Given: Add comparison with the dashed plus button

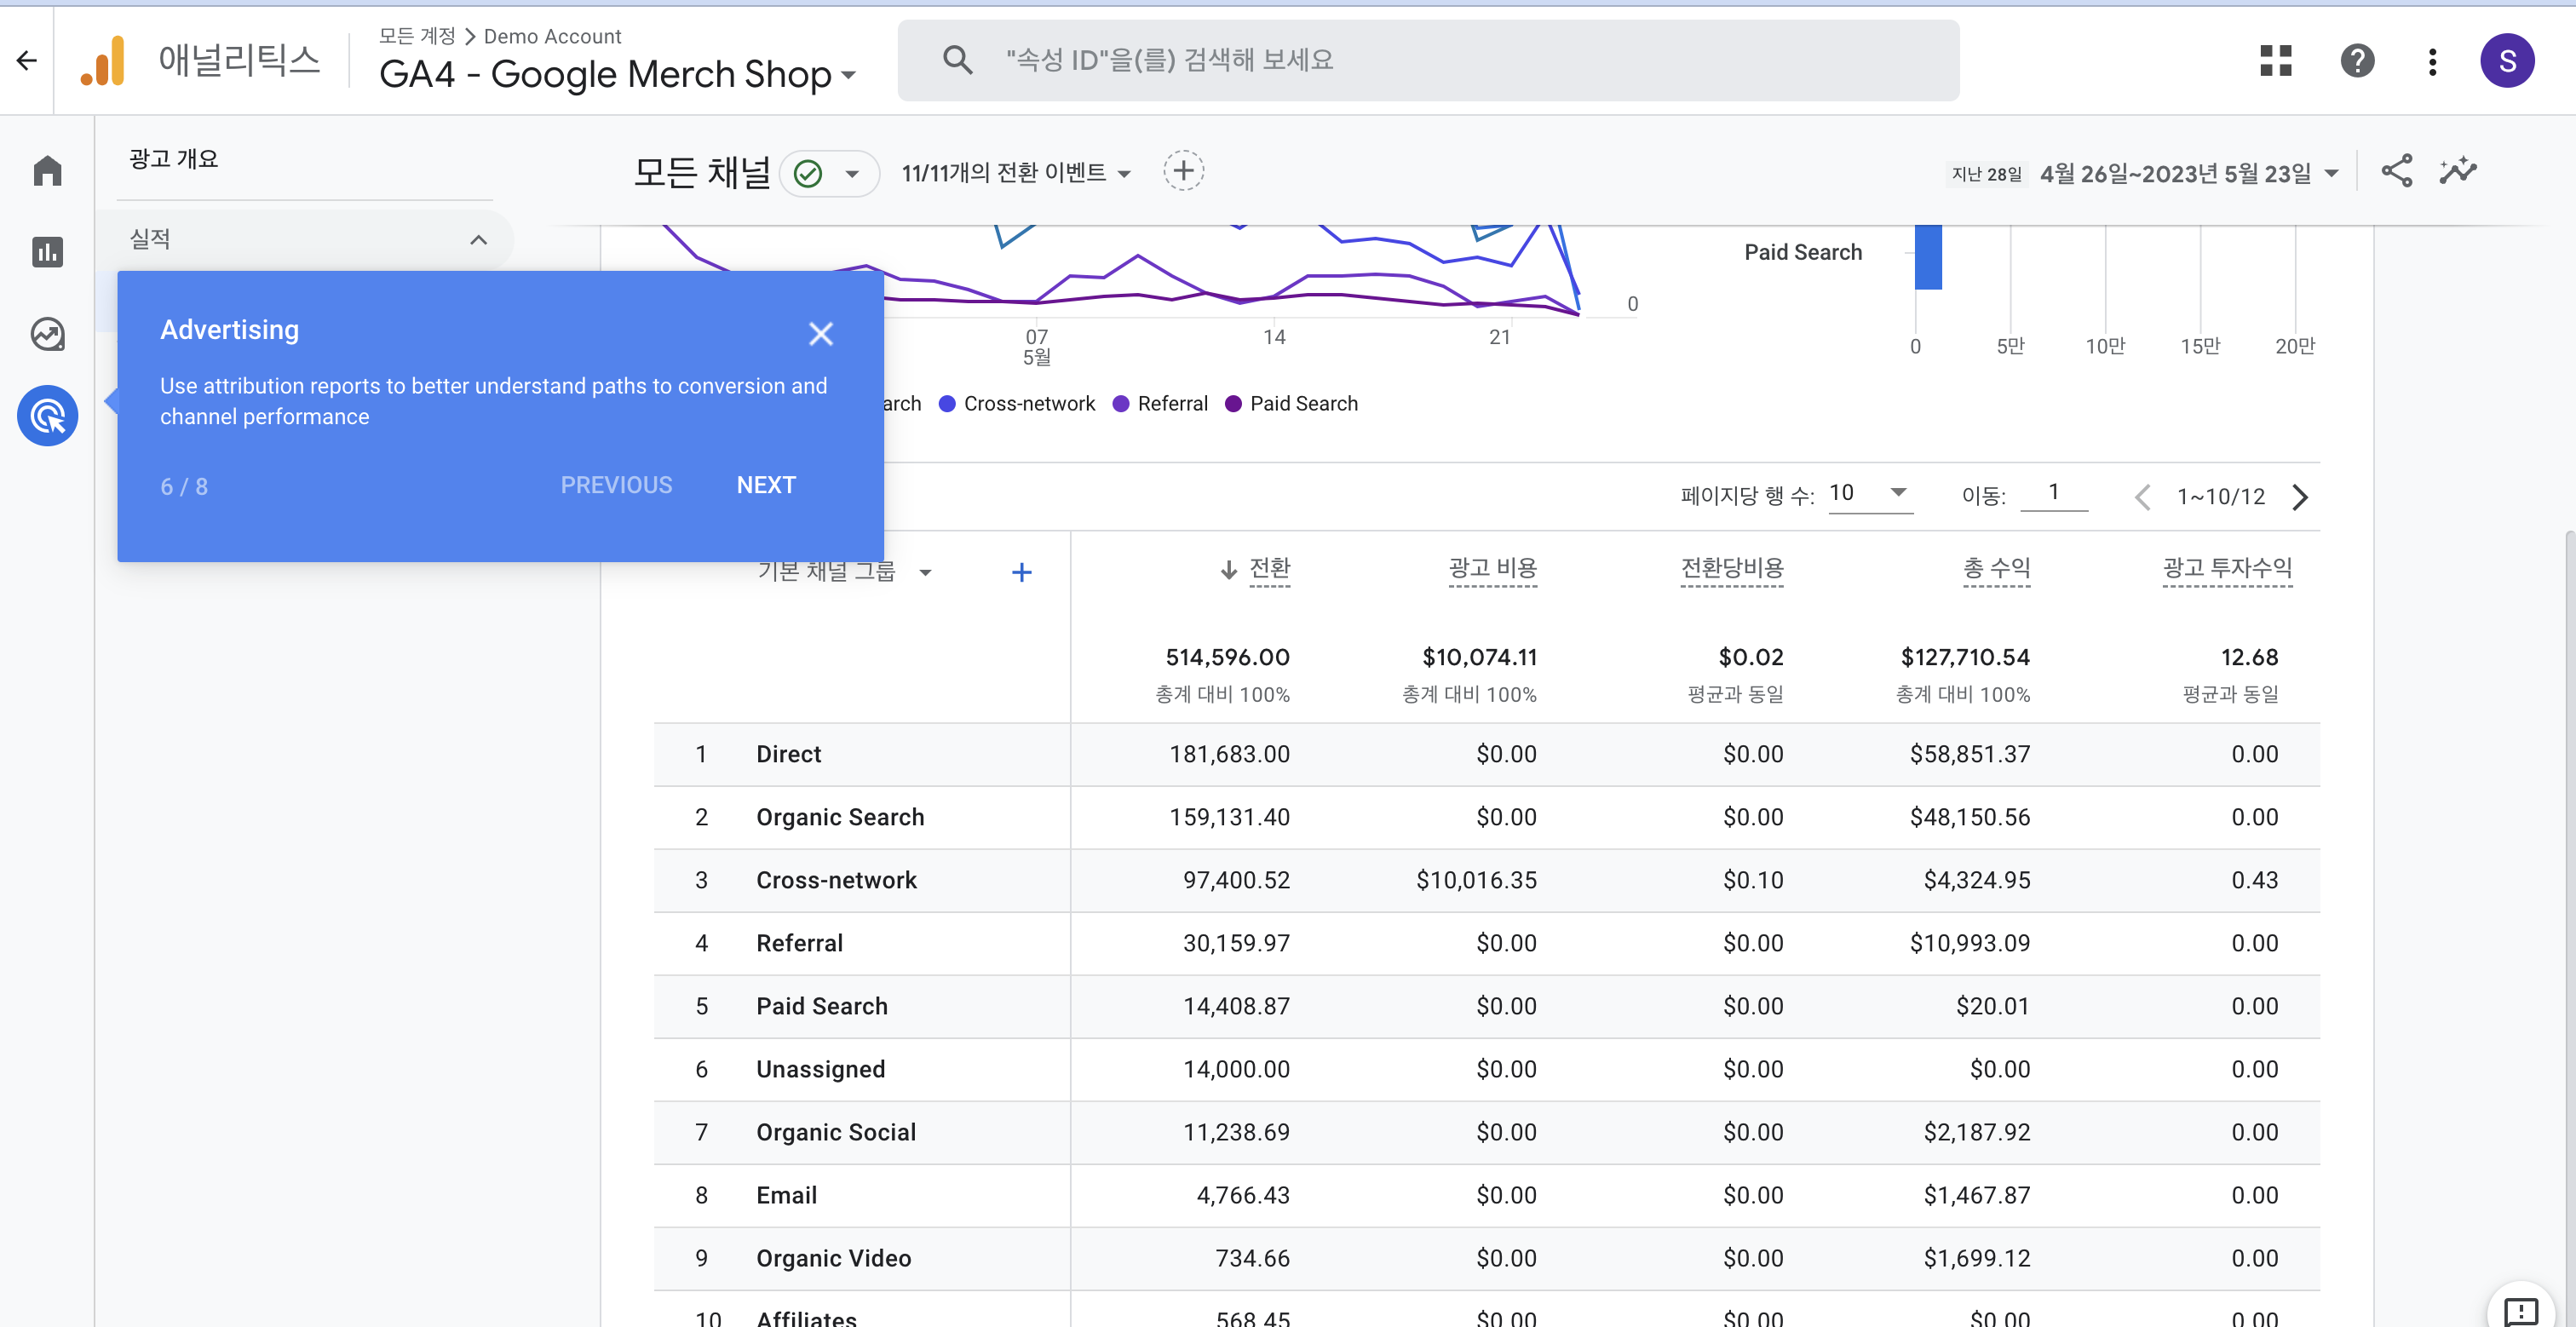Looking at the screenshot, I should (x=1183, y=171).
